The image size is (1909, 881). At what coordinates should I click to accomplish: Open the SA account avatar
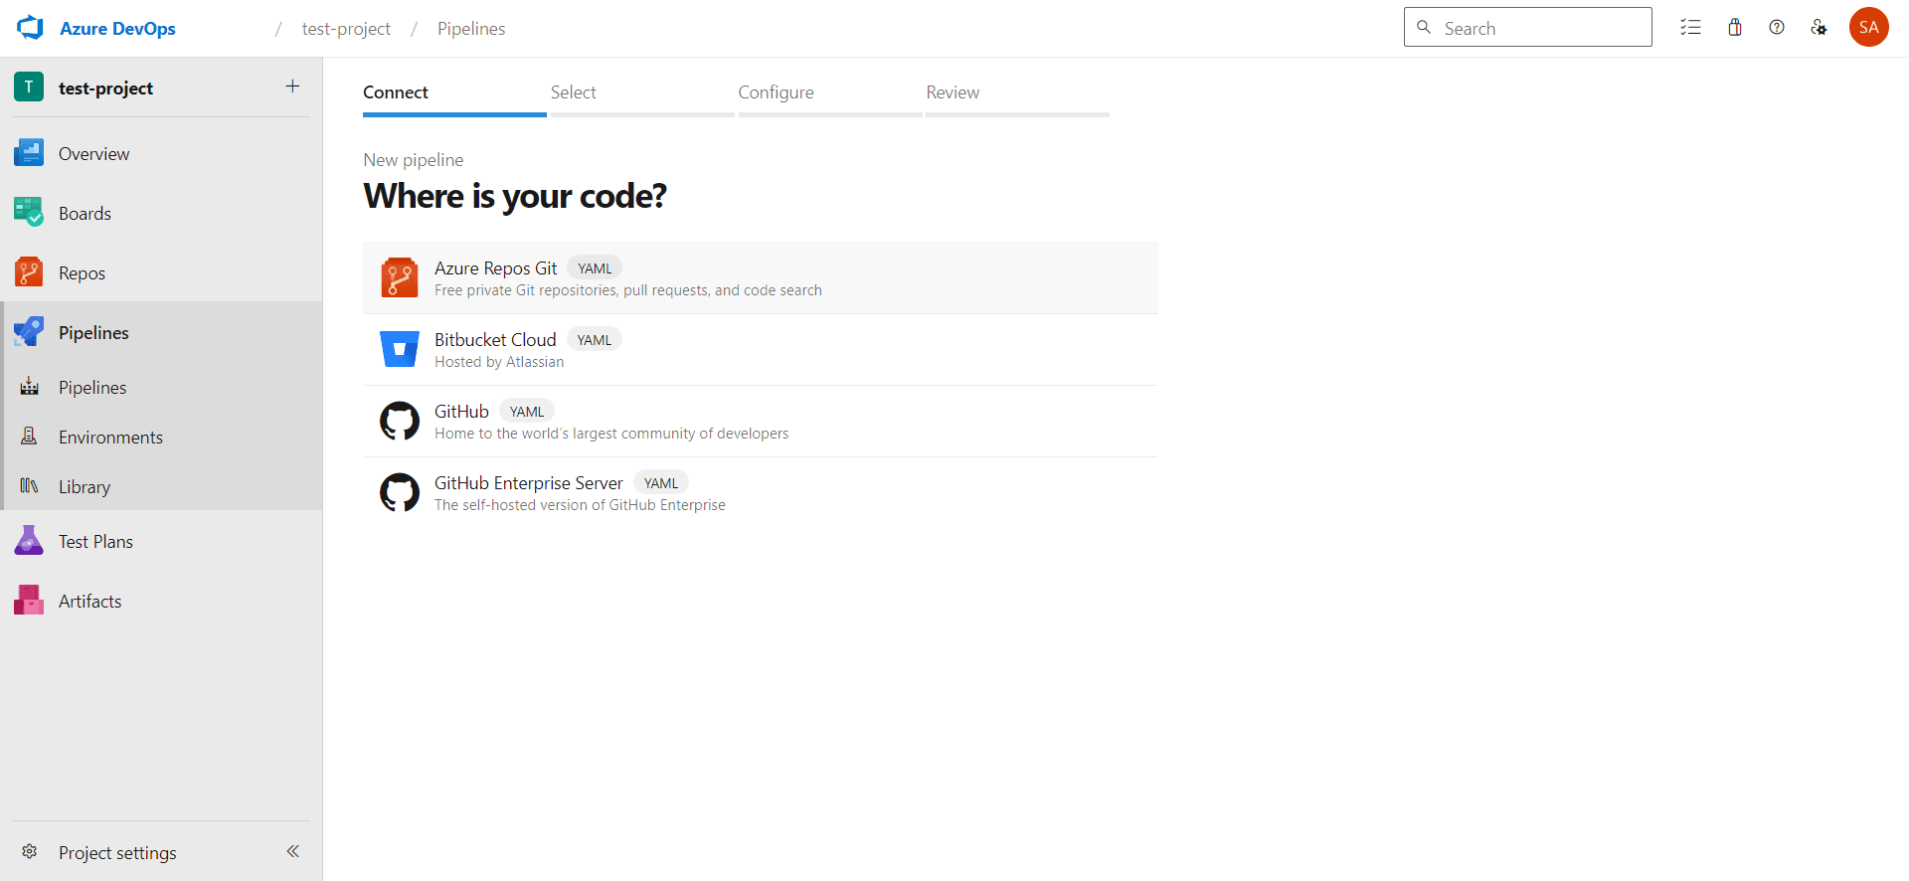point(1868,28)
